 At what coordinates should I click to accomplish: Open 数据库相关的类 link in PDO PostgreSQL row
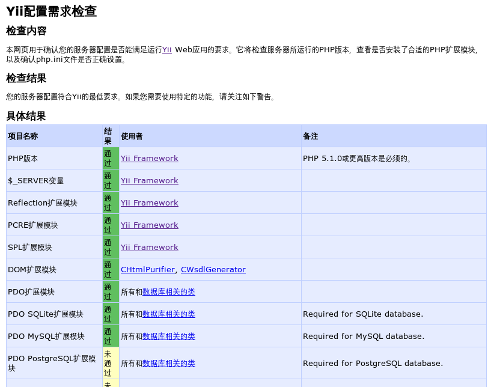(168, 364)
